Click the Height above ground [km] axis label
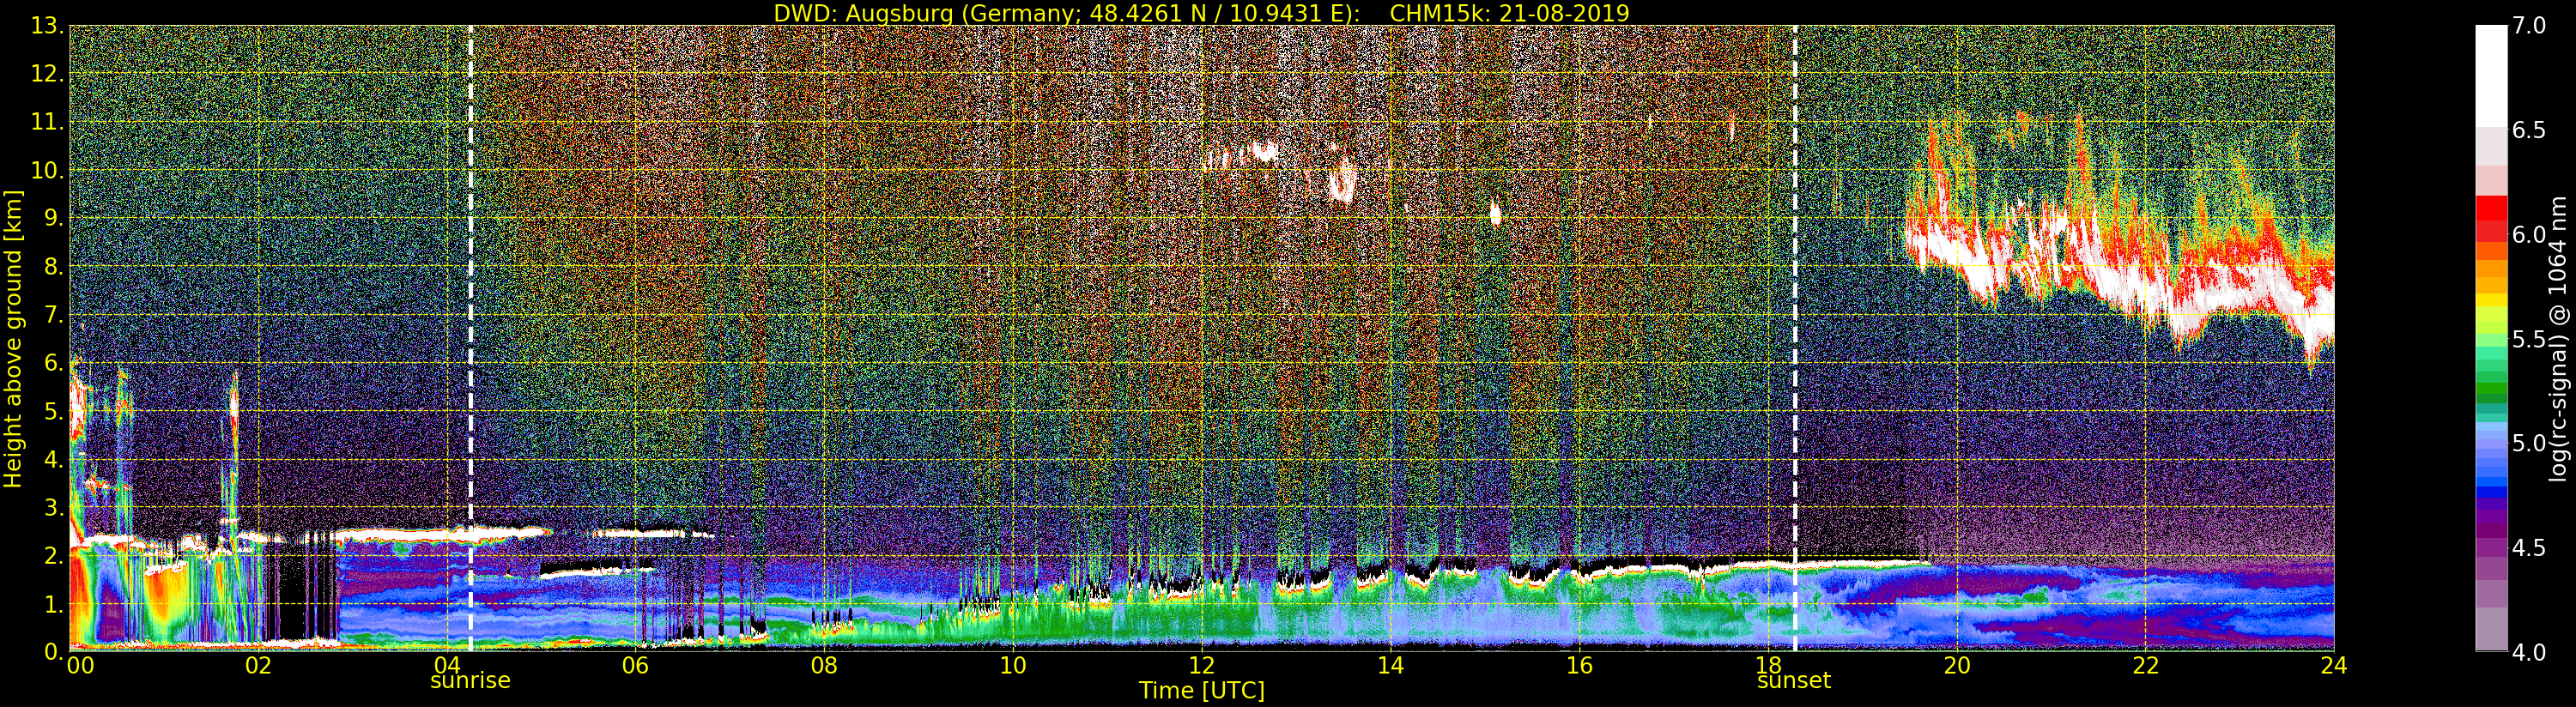 [x=13, y=338]
